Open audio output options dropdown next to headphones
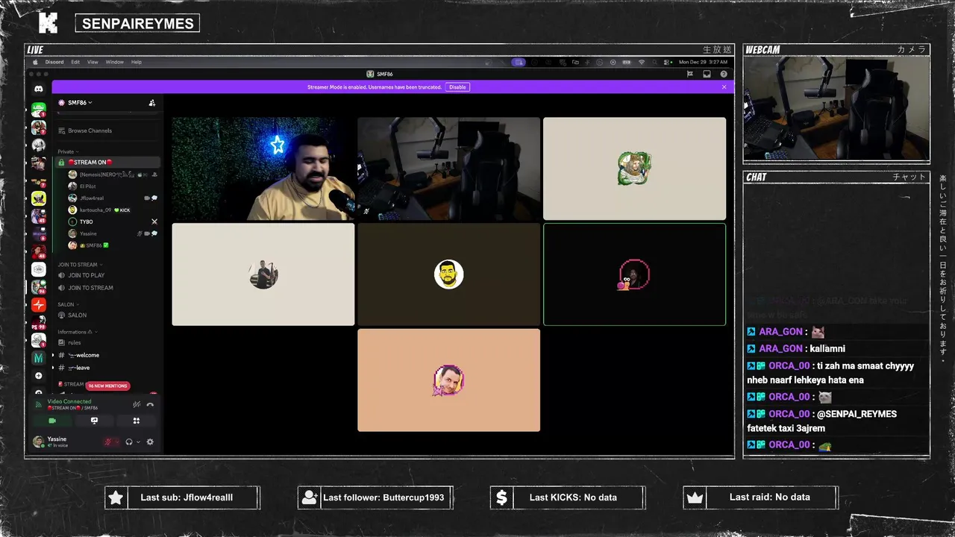This screenshot has height=537, width=955. (x=138, y=442)
